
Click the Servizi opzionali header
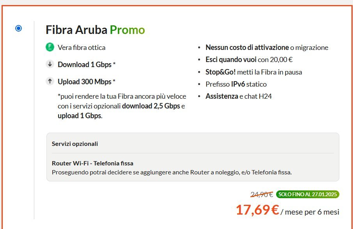[x=75, y=144]
